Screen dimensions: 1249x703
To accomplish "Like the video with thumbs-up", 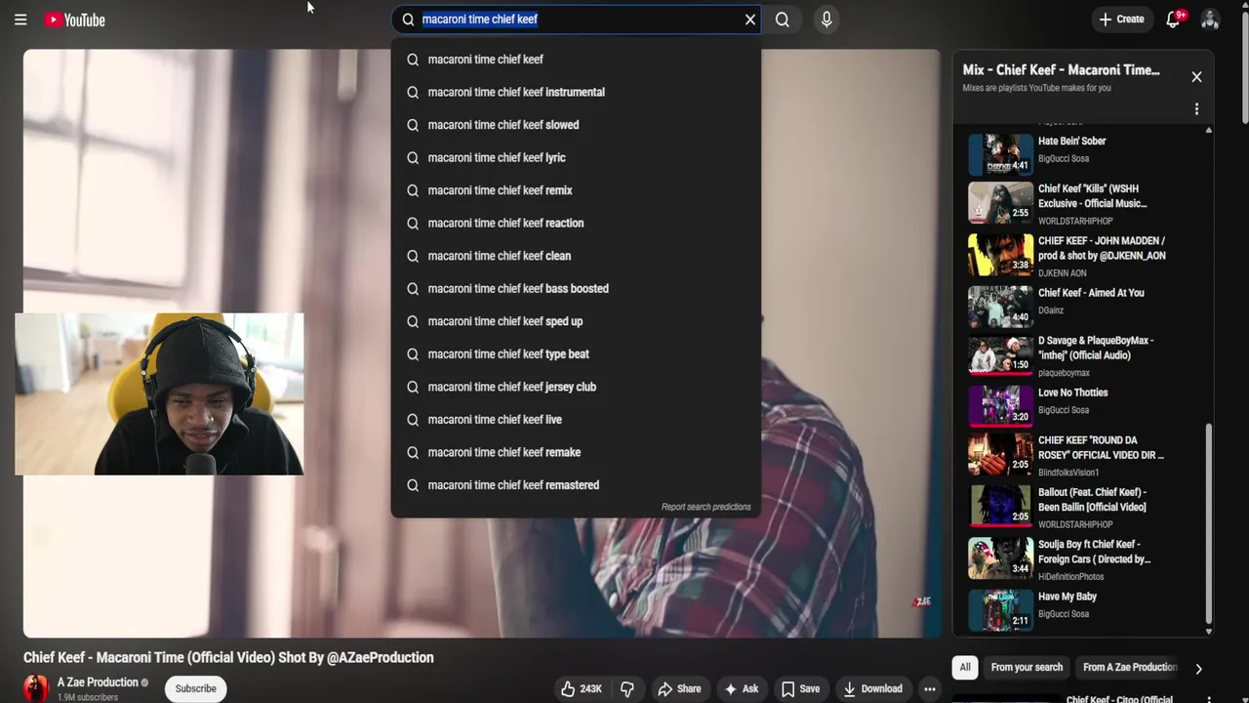I will 581,688.
